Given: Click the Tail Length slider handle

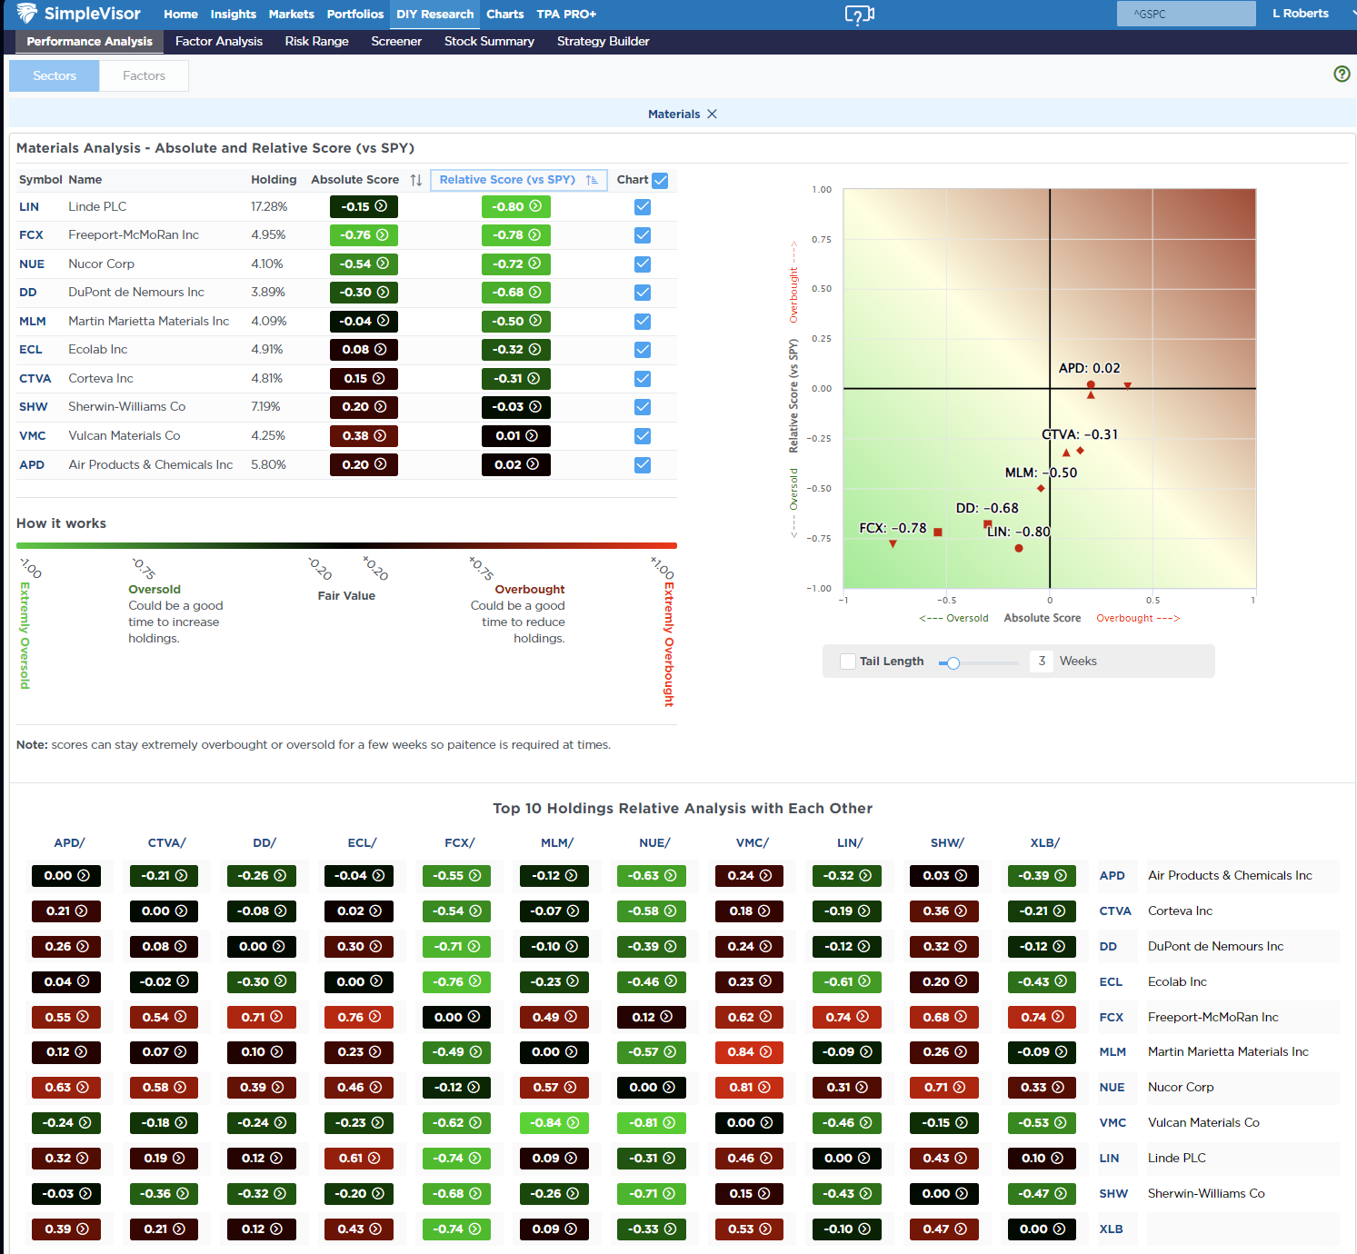Looking at the screenshot, I should click(953, 662).
